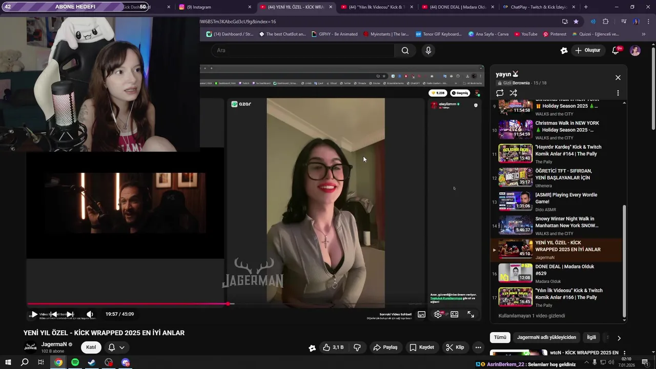The width and height of the screenshot is (656, 369).
Task: Click the sparkle icon beside Oluştur
Action: click(564, 50)
